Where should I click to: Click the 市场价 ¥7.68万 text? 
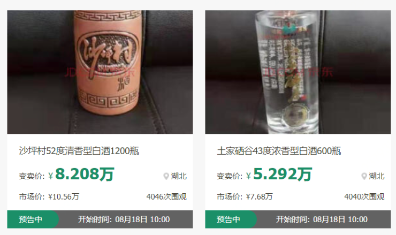coord(245,196)
